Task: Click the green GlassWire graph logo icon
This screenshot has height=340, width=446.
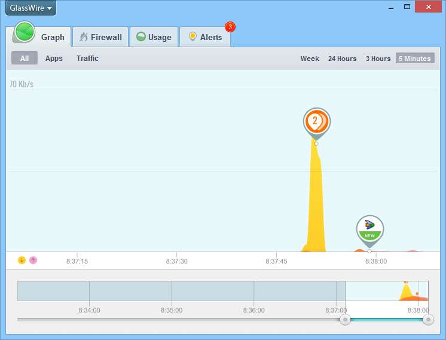Action: (x=25, y=32)
